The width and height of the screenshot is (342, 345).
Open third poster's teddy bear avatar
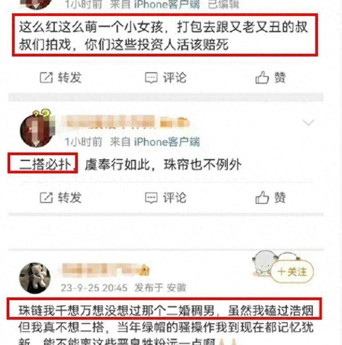pos(35,278)
